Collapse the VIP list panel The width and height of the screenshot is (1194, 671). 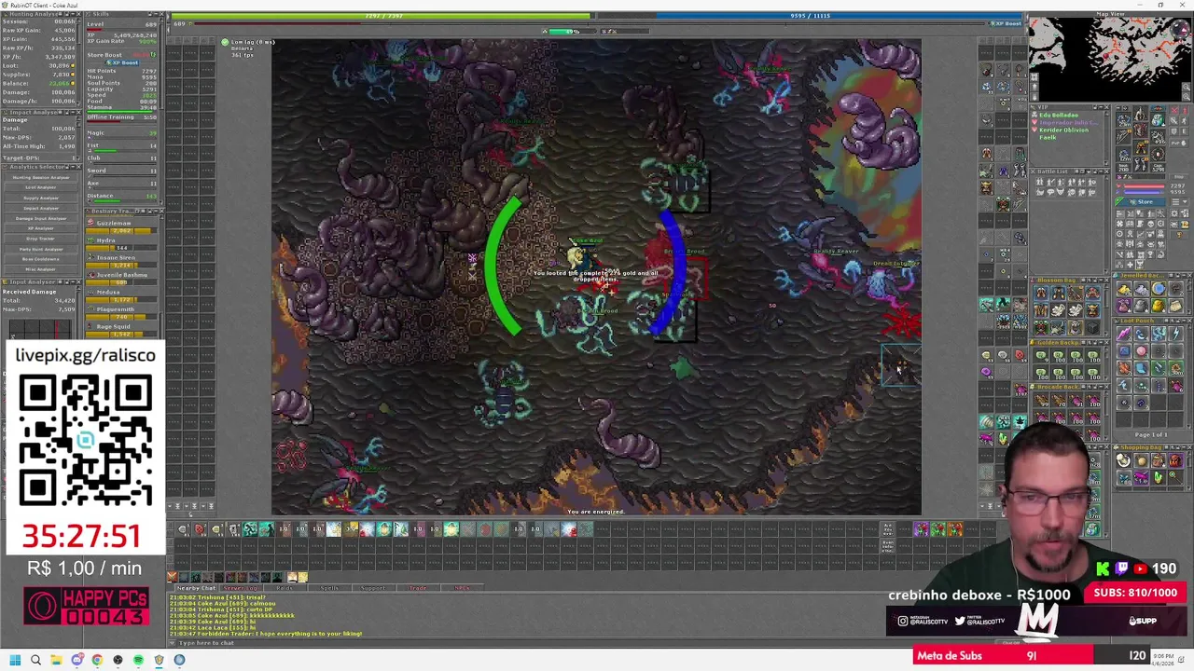point(1101,107)
